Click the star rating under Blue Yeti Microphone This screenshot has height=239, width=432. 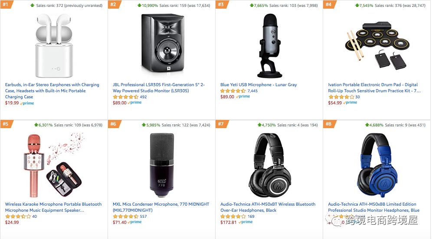point(233,91)
